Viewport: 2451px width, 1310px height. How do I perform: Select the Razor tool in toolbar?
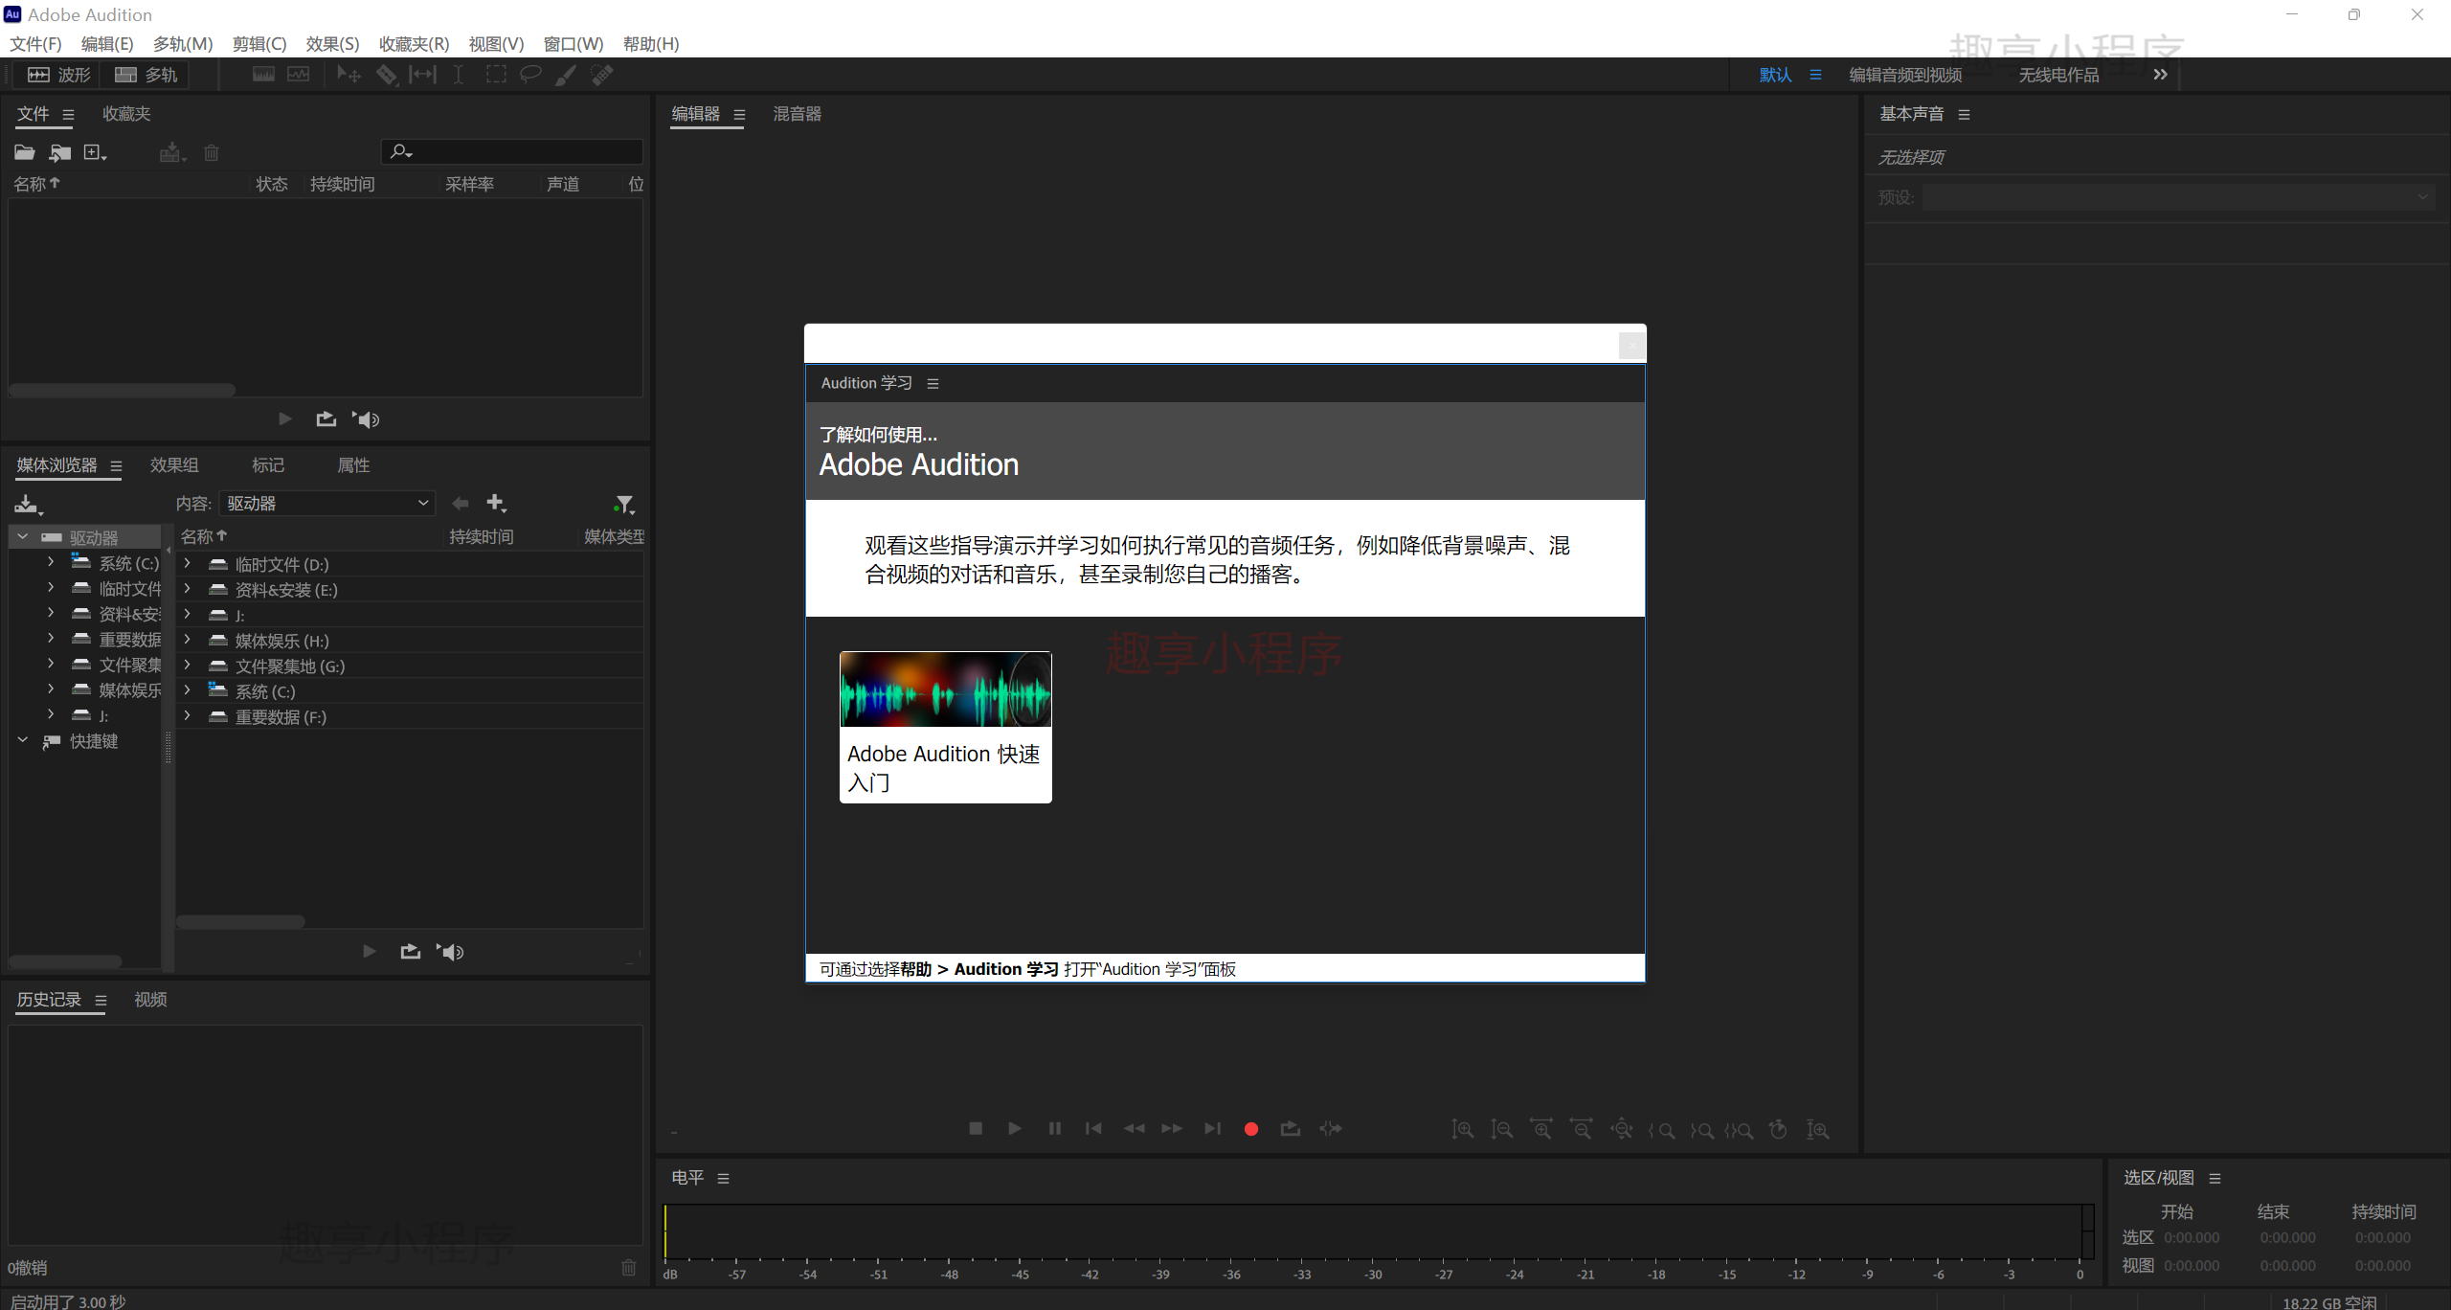tap(386, 75)
